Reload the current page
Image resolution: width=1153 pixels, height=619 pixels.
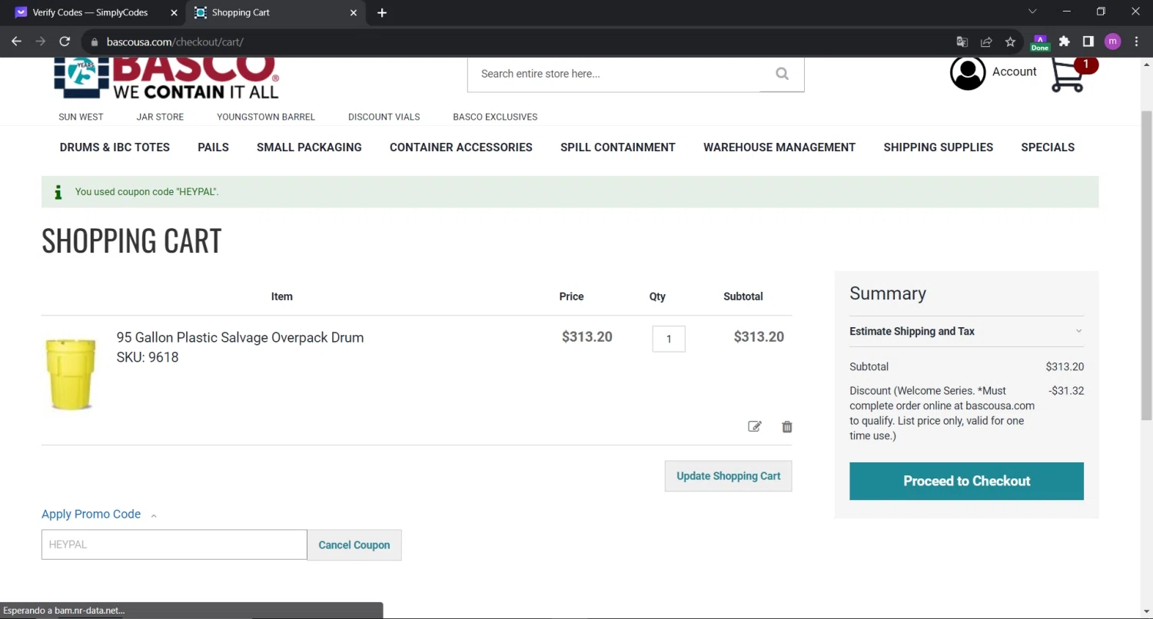pyautogui.click(x=65, y=41)
